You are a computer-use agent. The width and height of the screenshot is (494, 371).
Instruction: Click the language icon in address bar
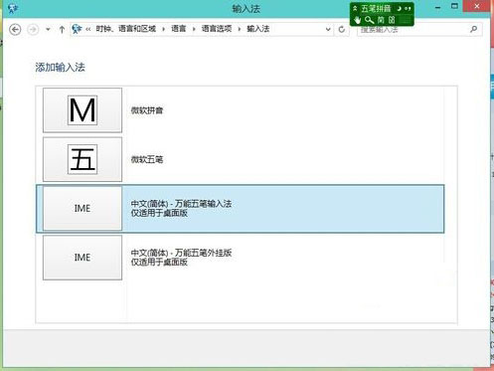click(x=77, y=29)
